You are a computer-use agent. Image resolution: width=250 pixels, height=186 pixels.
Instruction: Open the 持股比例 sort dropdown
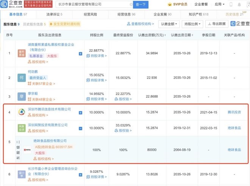tap(191, 24)
